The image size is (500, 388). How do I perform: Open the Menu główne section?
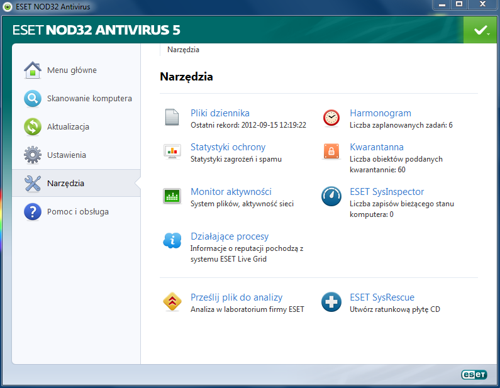click(77, 70)
